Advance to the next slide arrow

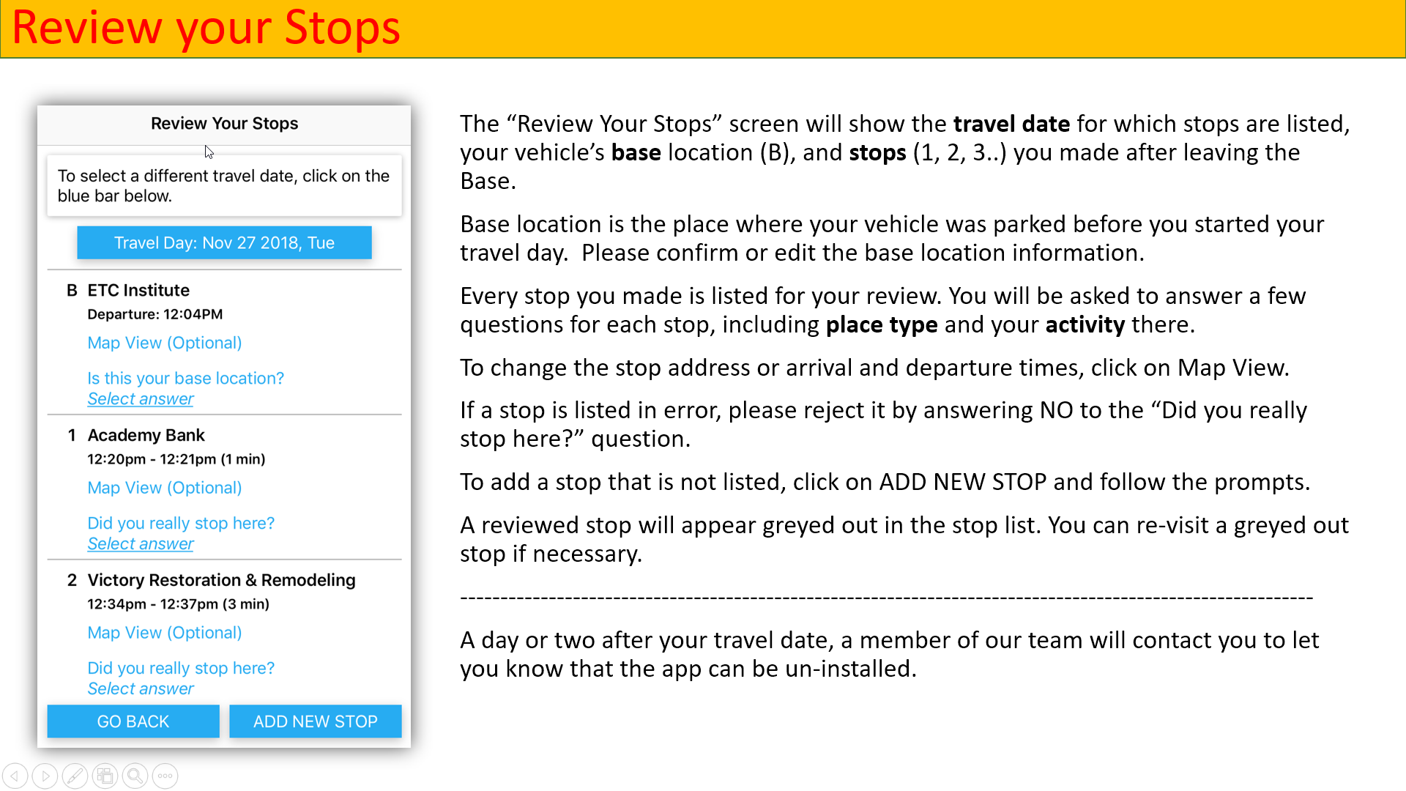(45, 776)
